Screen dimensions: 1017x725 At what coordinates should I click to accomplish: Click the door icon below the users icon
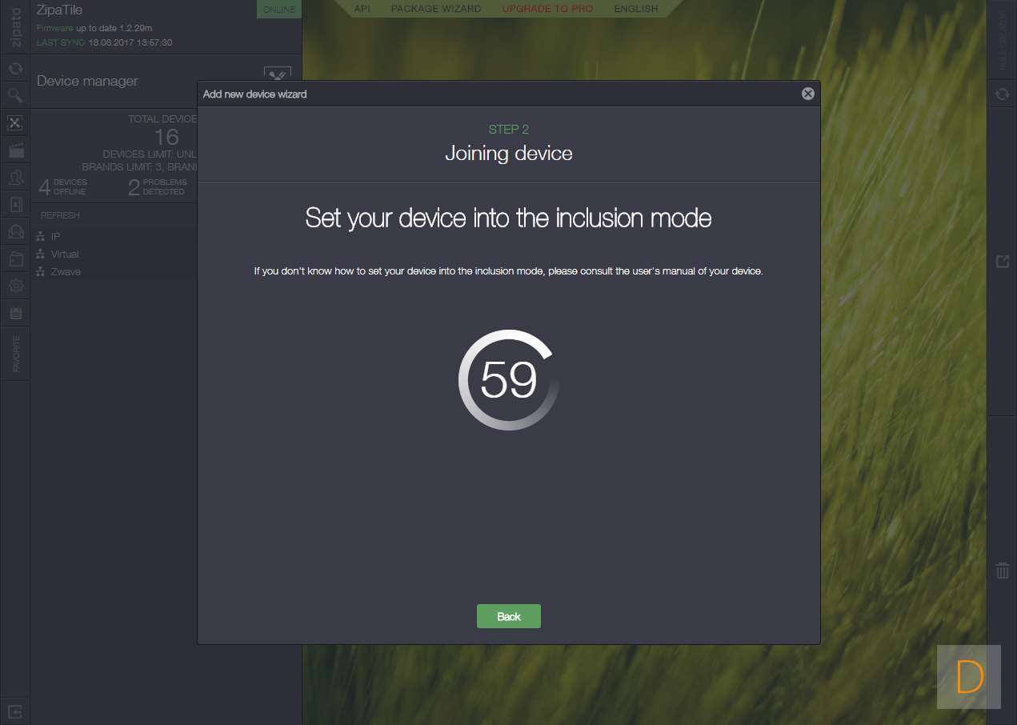pyautogui.click(x=14, y=204)
